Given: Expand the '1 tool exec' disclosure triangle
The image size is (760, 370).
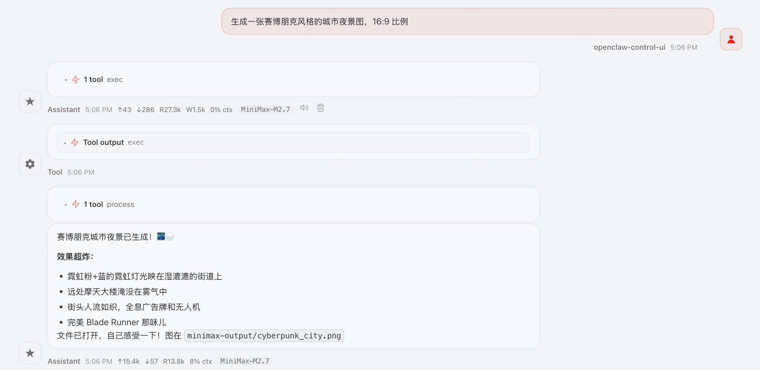Looking at the screenshot, I should [66, 80].
